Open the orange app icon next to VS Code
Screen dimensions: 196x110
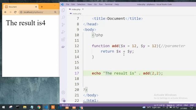coord(53,107)
